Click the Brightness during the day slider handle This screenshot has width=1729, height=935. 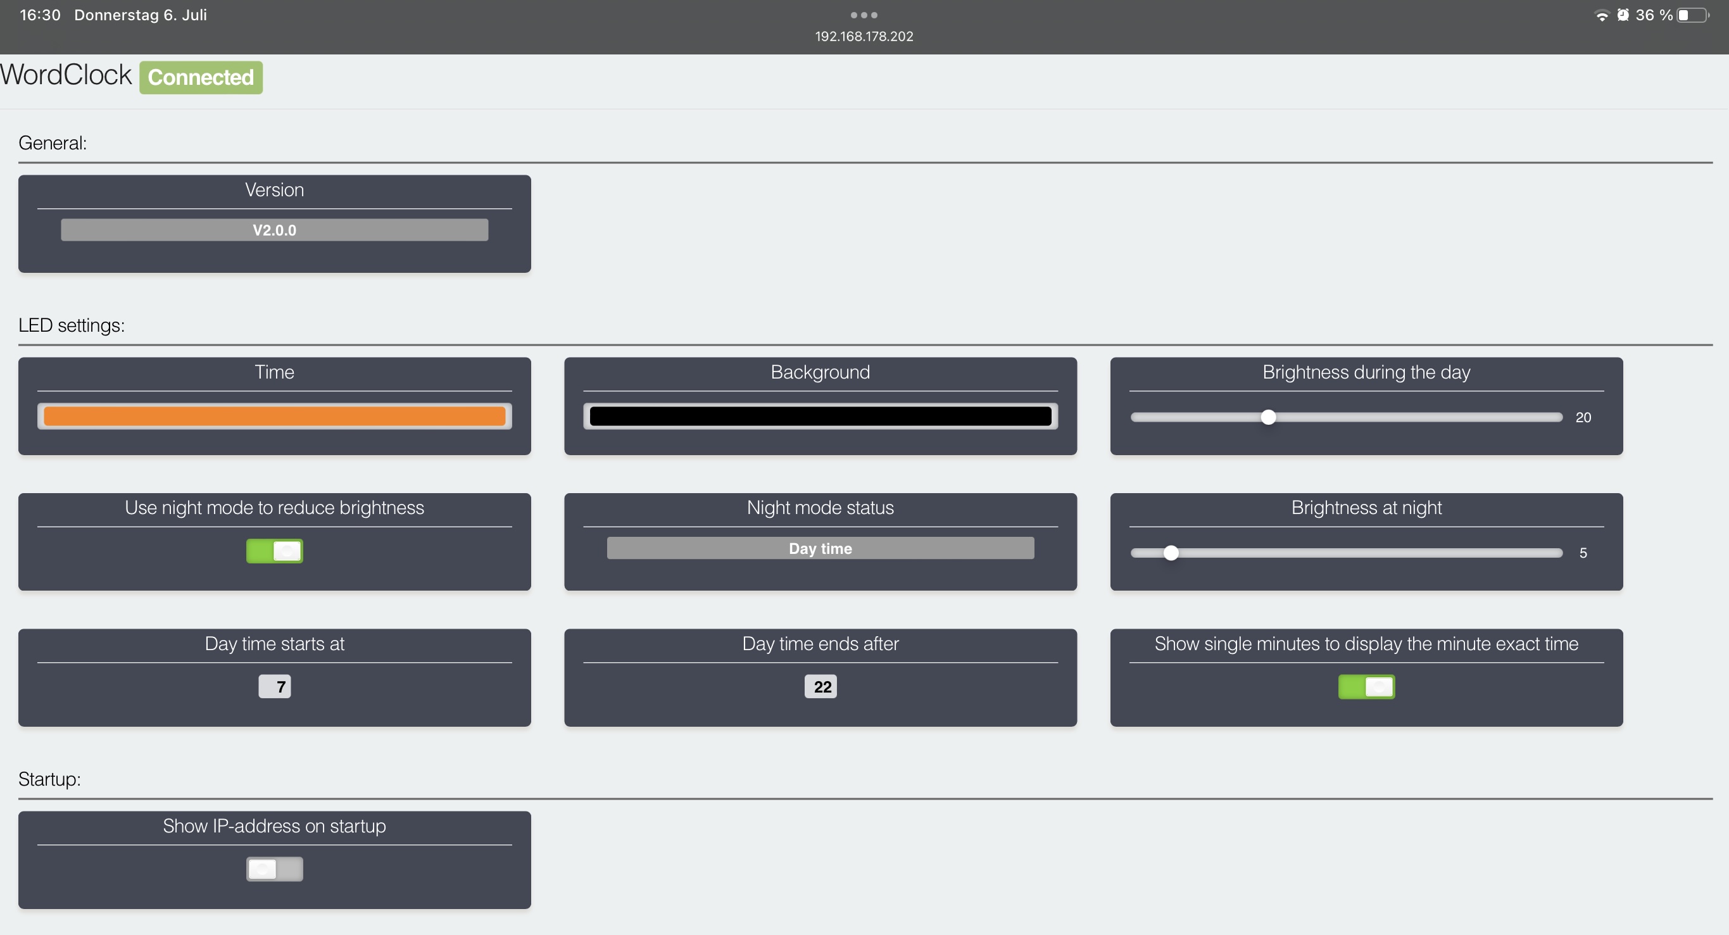point(1268,418)
